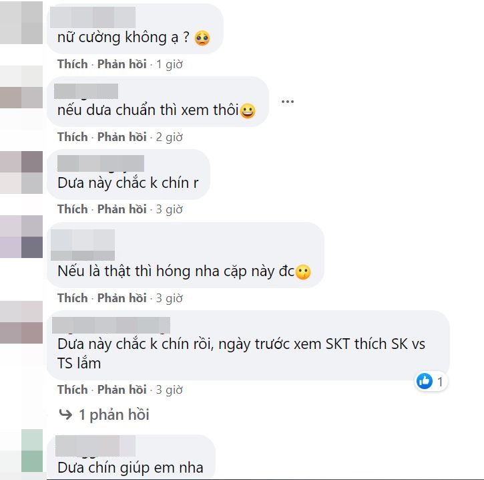Click the blue like reaction icon

click(425, 381)
